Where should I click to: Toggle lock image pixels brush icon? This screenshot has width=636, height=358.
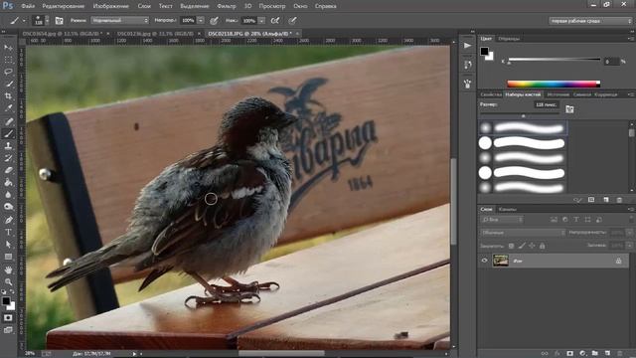pyautogui.click(x=522, y=246)
